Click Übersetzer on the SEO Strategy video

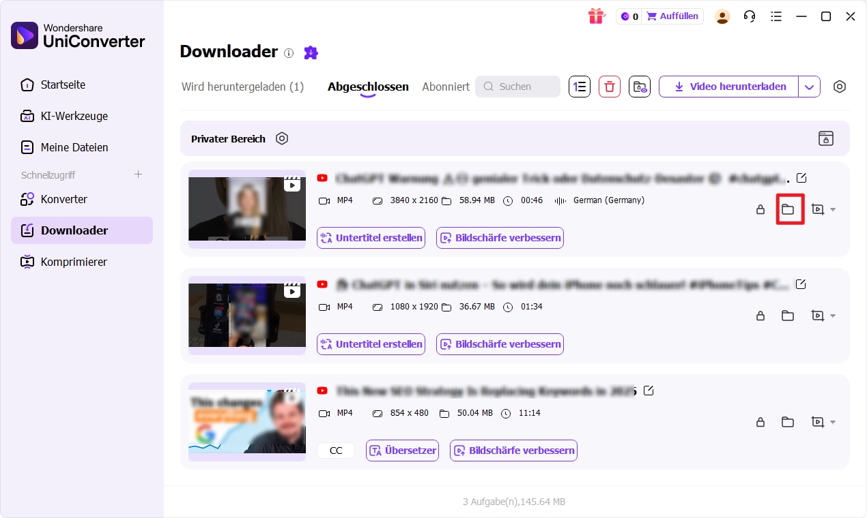[402, 451]
